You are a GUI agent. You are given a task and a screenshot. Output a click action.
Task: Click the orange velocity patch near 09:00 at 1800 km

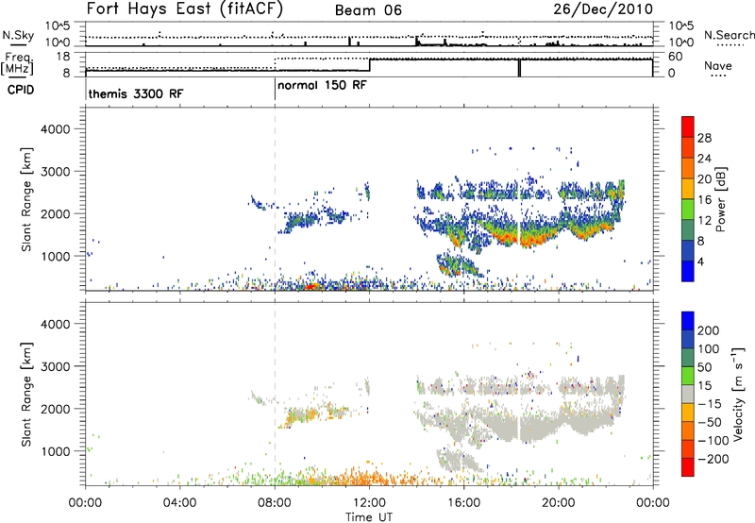point(303,414)
